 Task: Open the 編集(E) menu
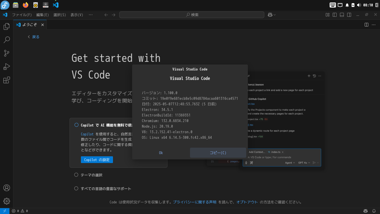(43, 15)
